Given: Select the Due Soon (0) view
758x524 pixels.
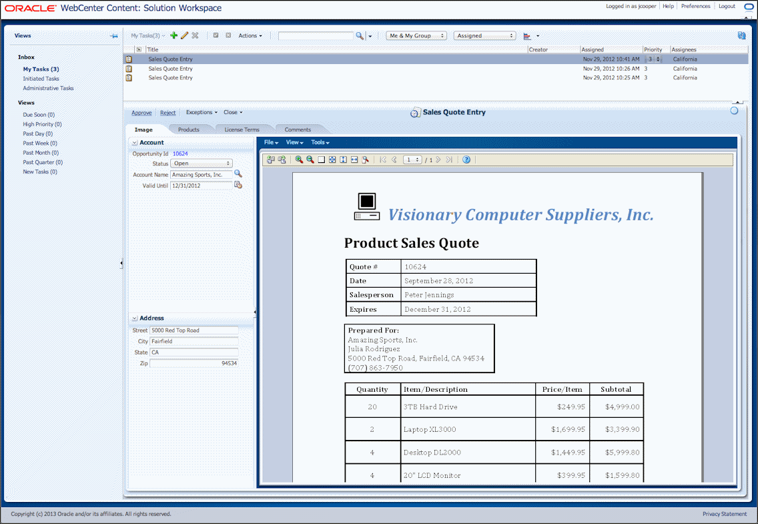Looking at the screenshot, I should pos(39,115).
